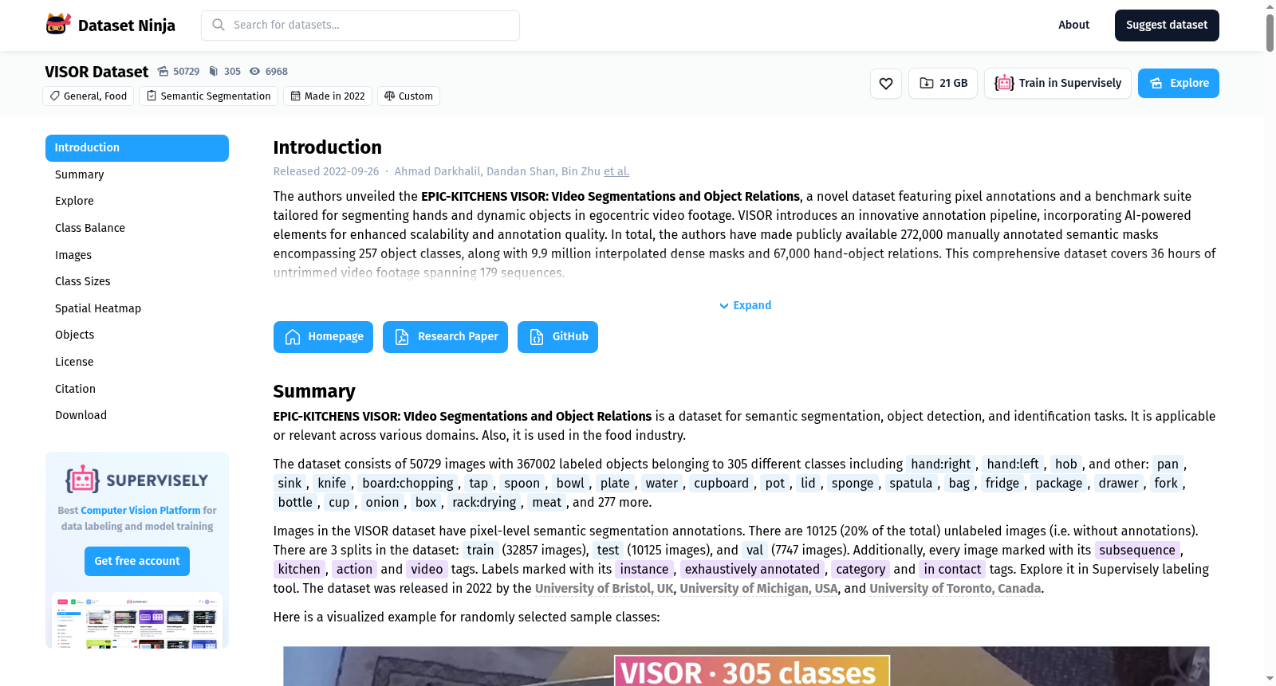Viewport: 1276px width, 686px height.
Task: Open Explore section in sidebar
Action: pos(74,201)
